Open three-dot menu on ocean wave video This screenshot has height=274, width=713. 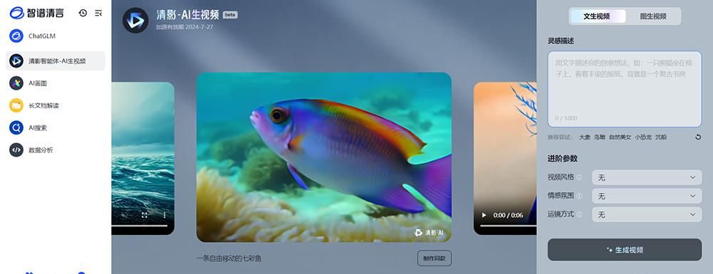coord(165,215)
